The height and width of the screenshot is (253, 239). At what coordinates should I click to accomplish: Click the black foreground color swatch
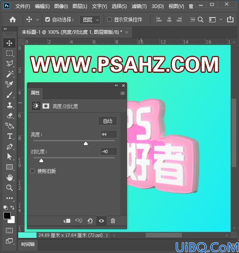point(7,216)
